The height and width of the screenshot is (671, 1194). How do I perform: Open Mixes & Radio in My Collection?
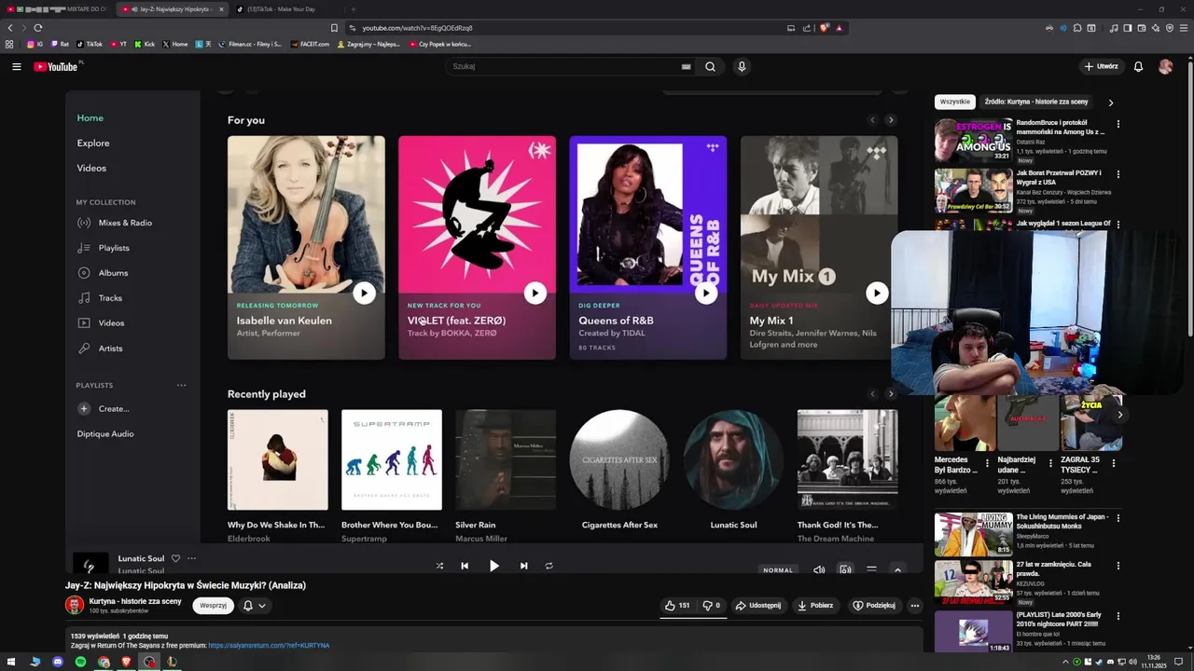tap(114, 223)
